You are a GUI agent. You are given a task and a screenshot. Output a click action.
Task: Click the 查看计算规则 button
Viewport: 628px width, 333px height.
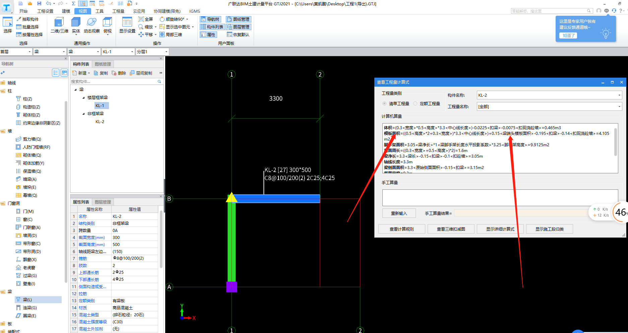[x=402, y=229]
